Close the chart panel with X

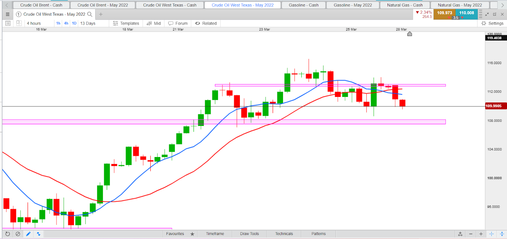[x=502, y=14]
